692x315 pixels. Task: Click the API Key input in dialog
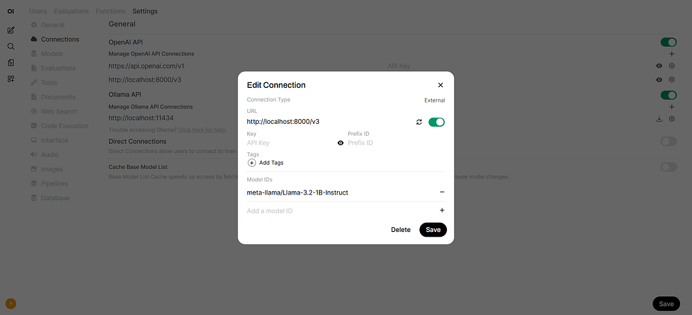point(291,143)
